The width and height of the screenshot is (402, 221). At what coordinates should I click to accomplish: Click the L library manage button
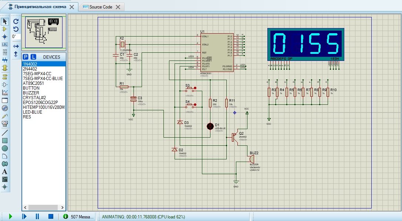33,57
